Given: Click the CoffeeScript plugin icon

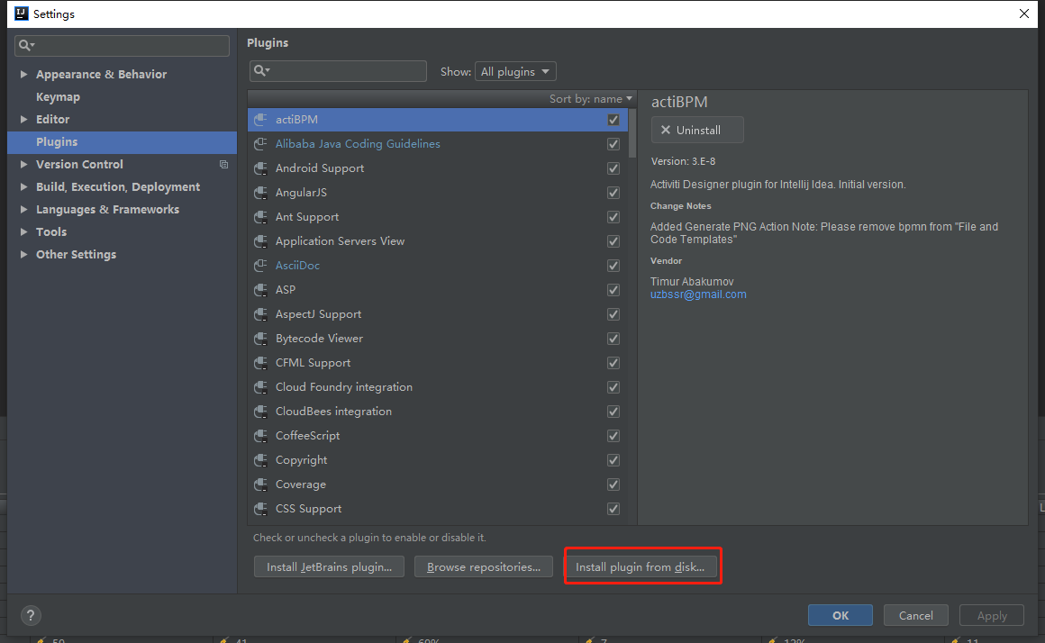Looking at the screenshot, I should click(260, 436).
